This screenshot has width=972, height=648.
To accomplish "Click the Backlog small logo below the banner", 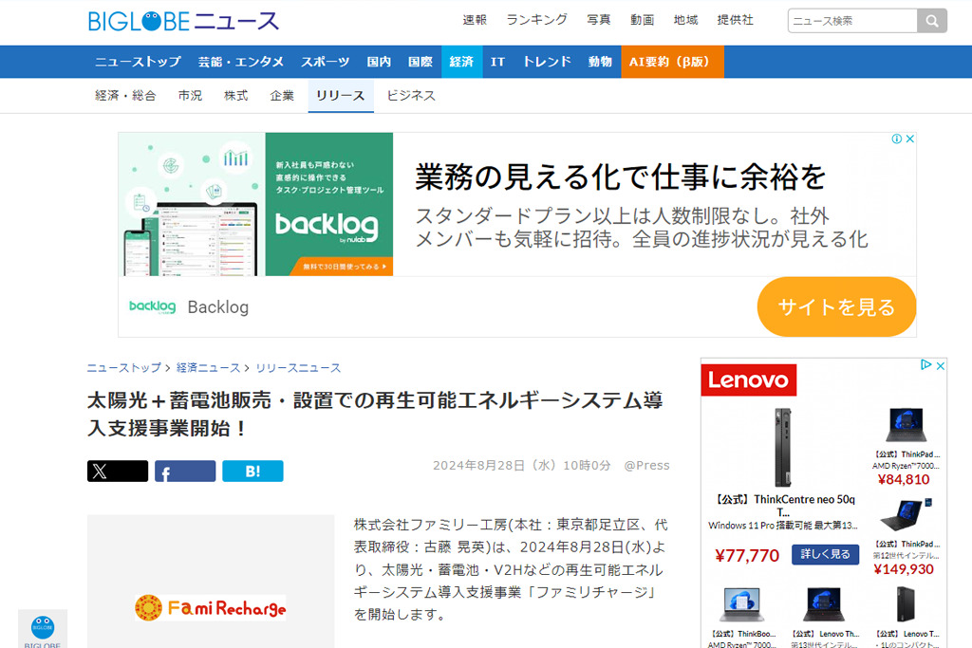I will pos(153,306).
